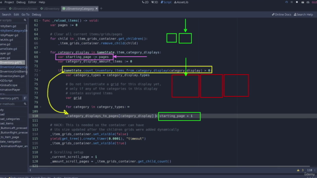Open the script editor Search menu
The height and width of the screenshot is (178, 317).
tap(6, 14)
